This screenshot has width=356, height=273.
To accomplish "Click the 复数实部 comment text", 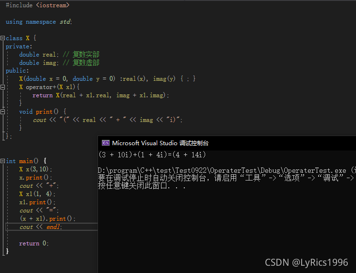I will (86, 54).
